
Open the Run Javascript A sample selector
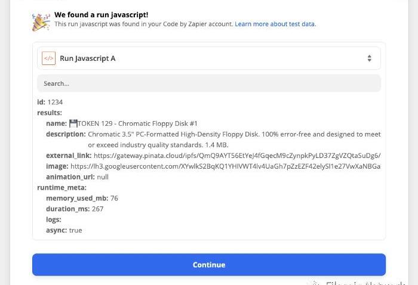[208, 58]
